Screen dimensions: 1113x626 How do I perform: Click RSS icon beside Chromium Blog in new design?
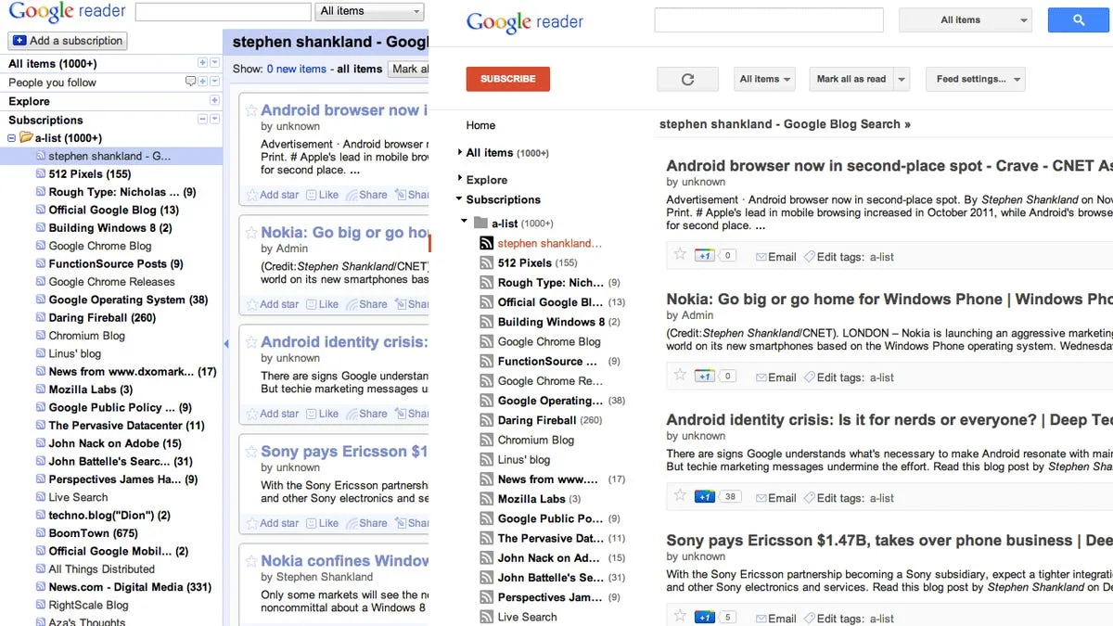487,440
